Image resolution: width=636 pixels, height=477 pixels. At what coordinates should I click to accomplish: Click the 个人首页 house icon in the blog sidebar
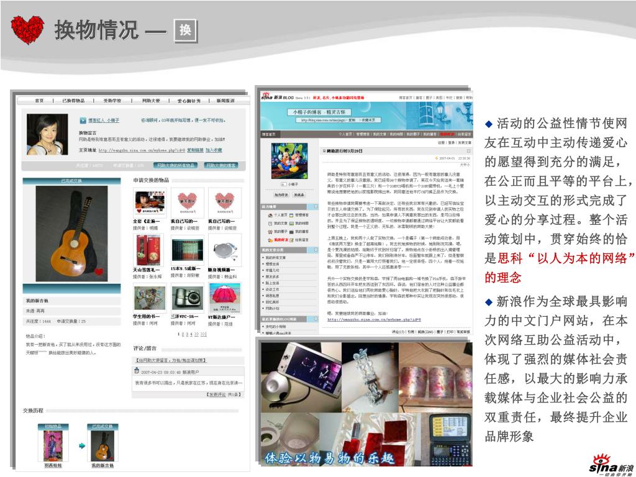[x=270, y=216]
